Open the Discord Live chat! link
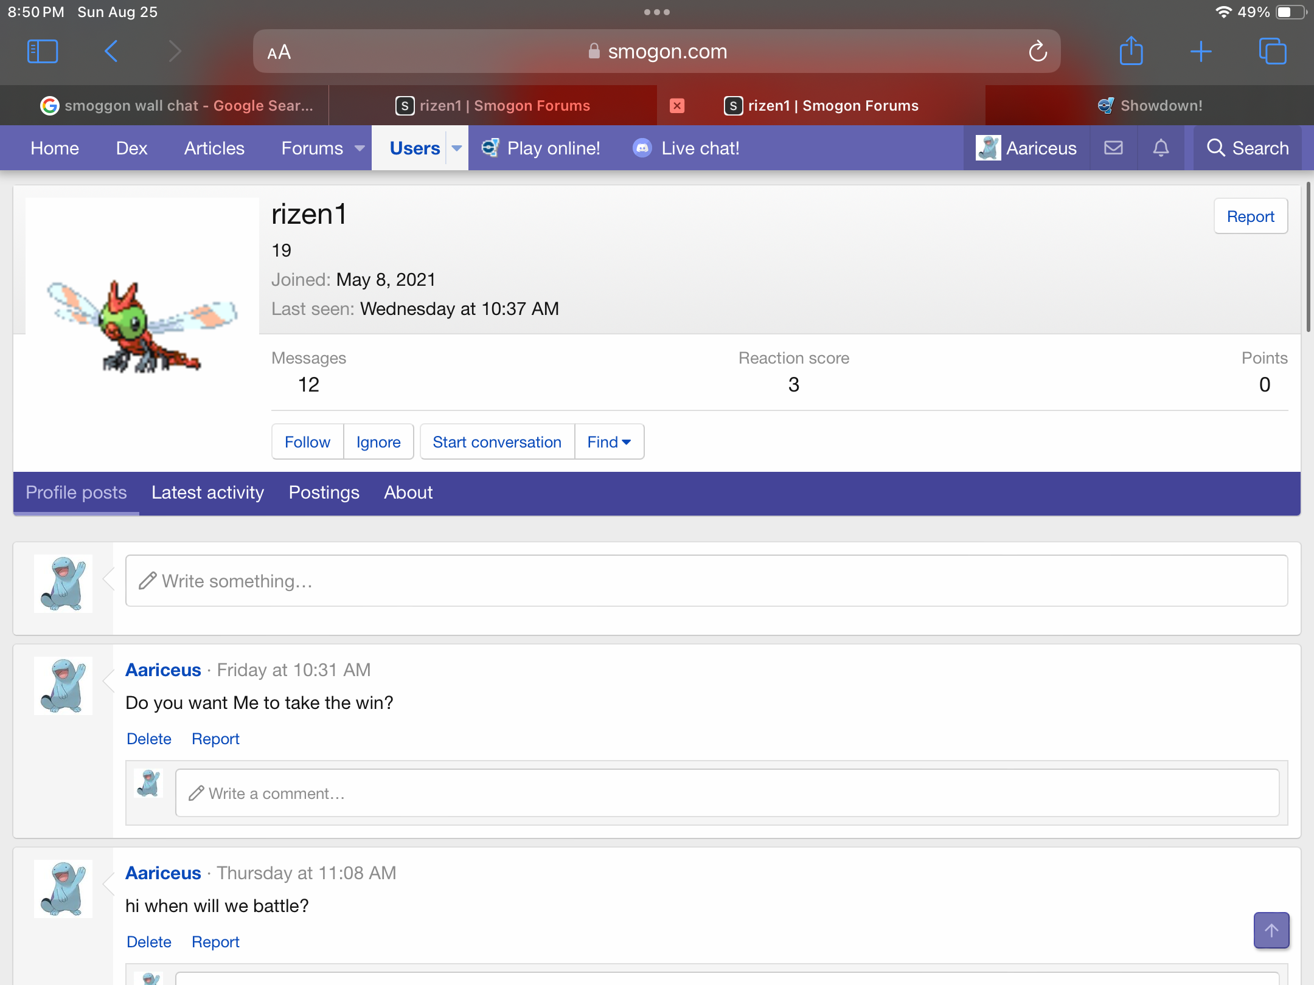 (x=686, y=148)
